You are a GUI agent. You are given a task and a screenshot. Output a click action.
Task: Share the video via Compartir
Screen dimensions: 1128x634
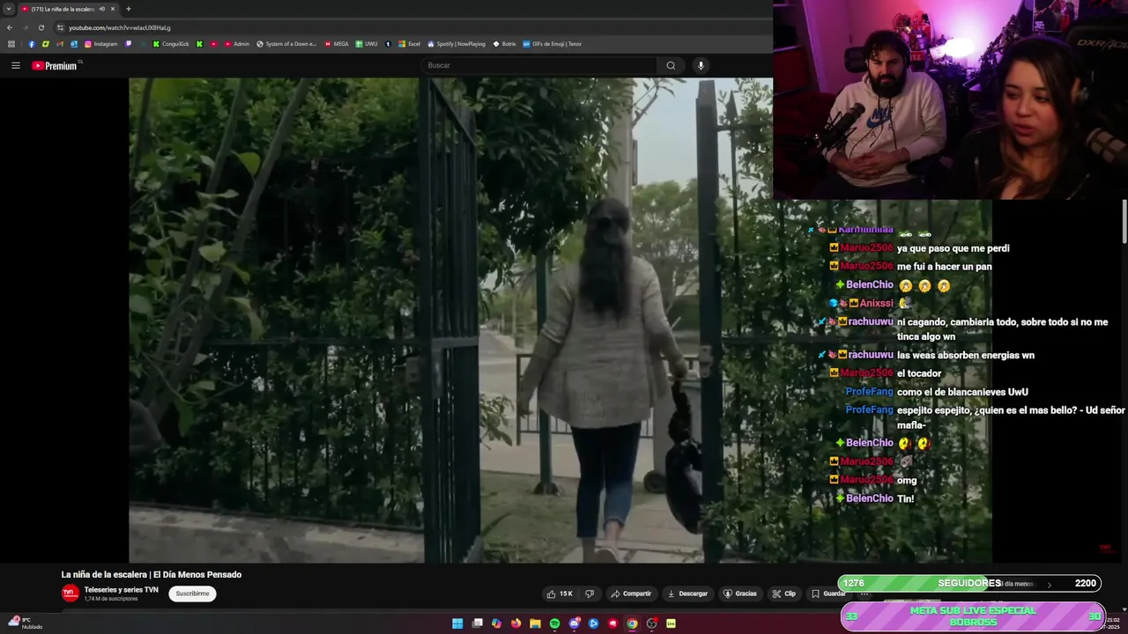pos(631,593)
